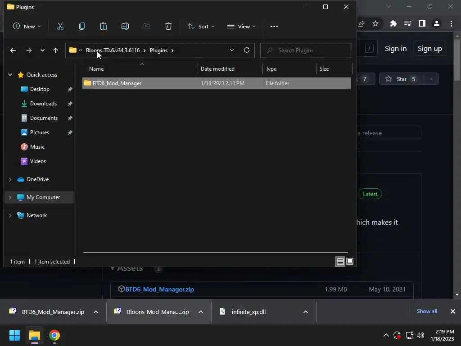461x346 pixels.
Task: Expand the OneDrive tree node
Action: tap(10, 179)
